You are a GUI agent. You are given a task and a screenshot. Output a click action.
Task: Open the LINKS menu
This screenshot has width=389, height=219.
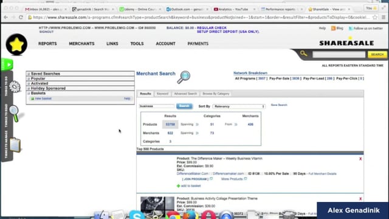(x=112, y=44)
